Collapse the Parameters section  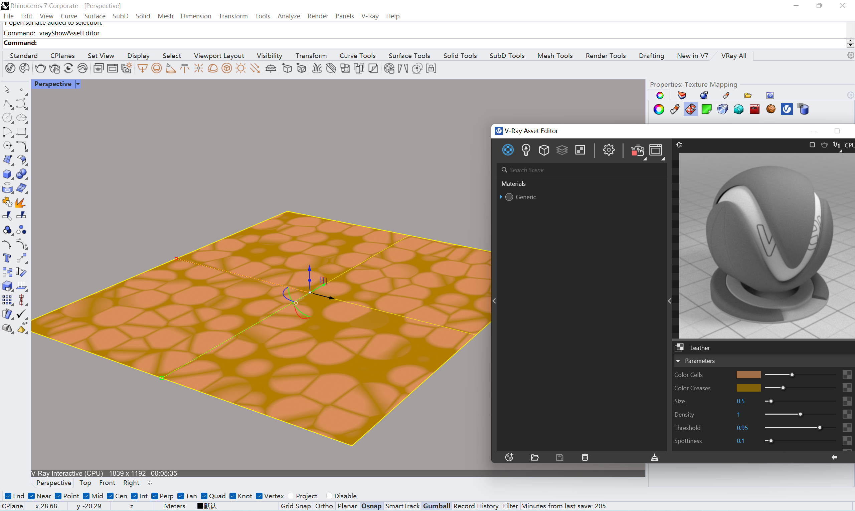click(x=678, y=361)
